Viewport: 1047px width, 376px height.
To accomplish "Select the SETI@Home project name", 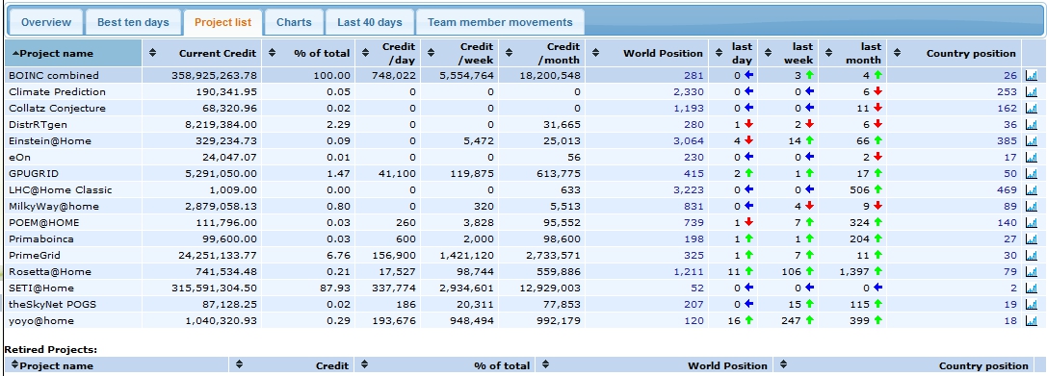I will coord(41,288).
